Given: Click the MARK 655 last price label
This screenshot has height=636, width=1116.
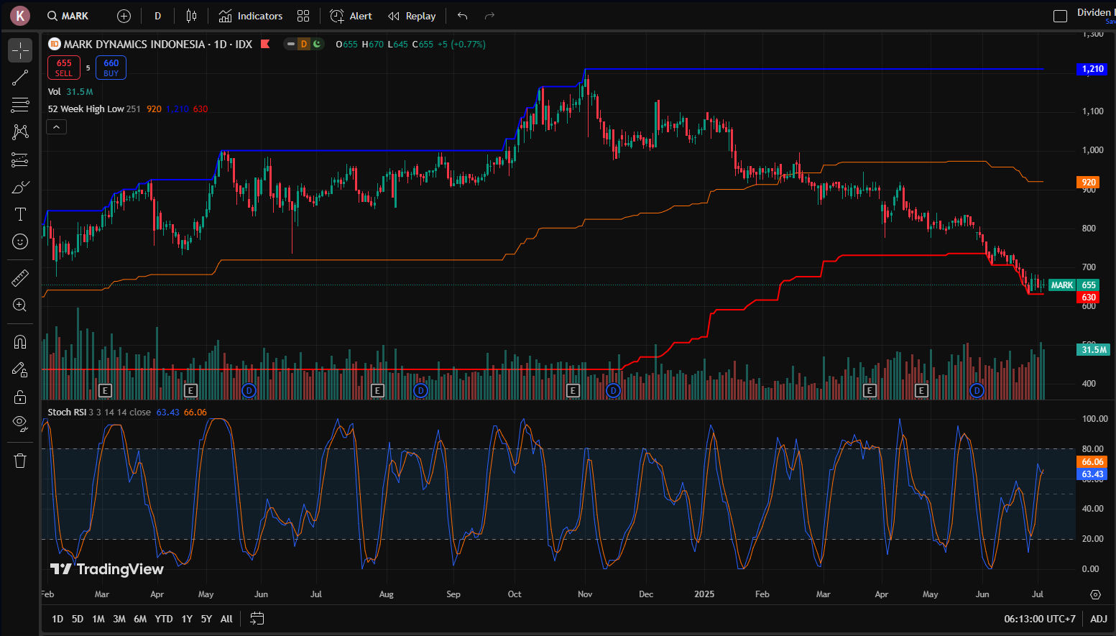Looking at the screenshot, I should [1074, 285].
